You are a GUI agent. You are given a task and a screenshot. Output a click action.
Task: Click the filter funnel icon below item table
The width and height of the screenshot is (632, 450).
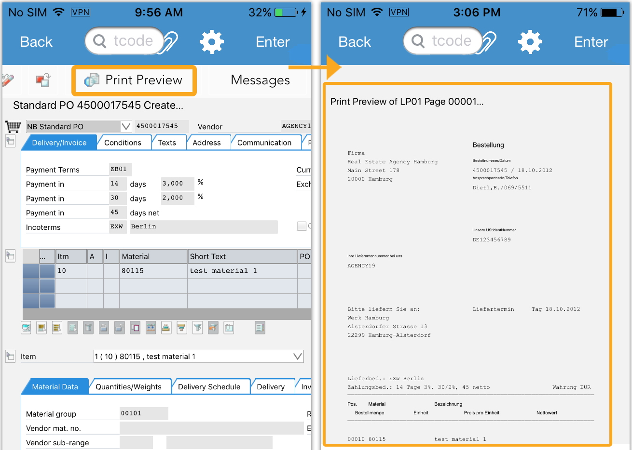click(197, 328)
